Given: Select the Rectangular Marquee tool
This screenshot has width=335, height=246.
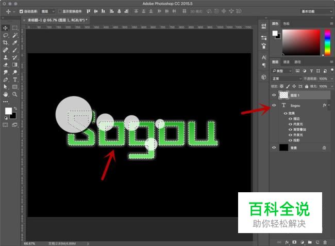Looking at the screenshot, I should (15, 28).
